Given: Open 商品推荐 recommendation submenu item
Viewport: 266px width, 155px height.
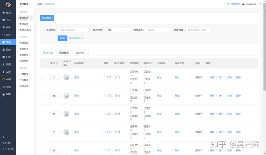Looking at the screenshot, I should pyautogui.click(x=24, y=61).
